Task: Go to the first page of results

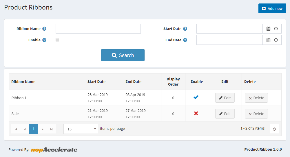Action: tap(16, 129)
